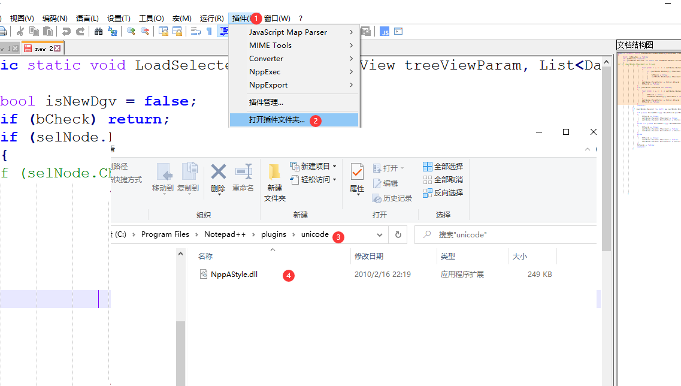
Task: Click the Undo icon in Notepad++
Action: click(66, 31)
